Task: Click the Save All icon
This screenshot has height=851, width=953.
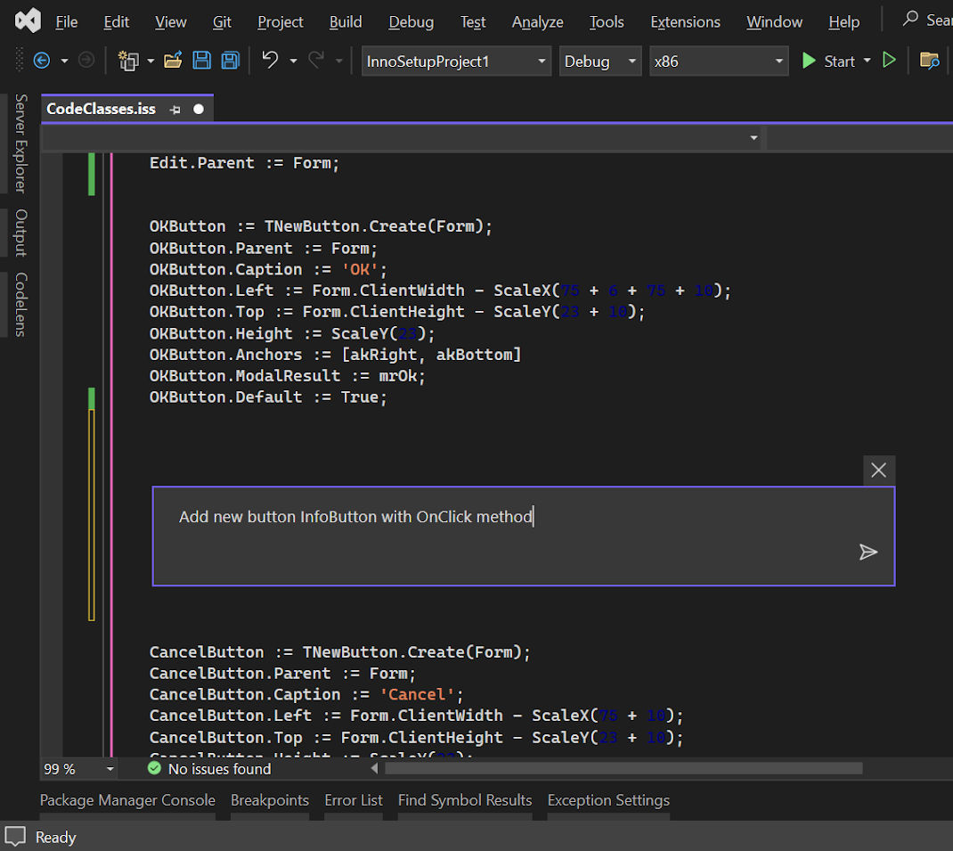Action: point(231,61)
